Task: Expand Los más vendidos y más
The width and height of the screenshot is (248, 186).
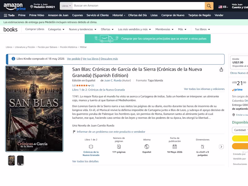Action: (135, 29)
